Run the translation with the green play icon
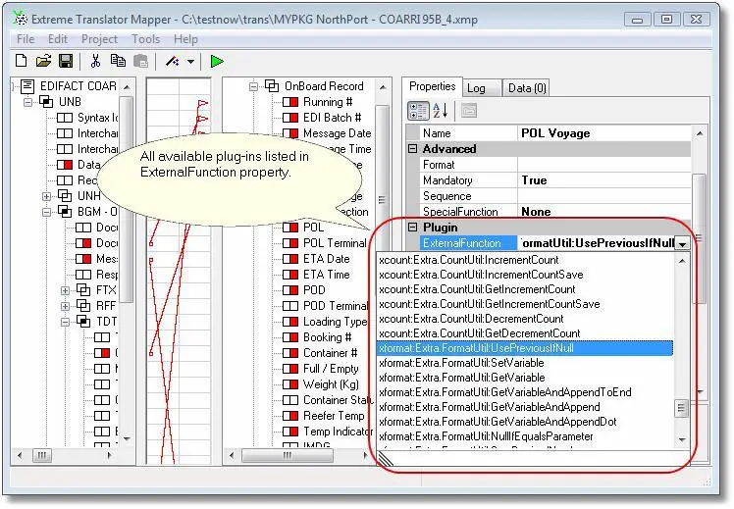This screenshot has height=509, width=734. (x=217, y=61)
